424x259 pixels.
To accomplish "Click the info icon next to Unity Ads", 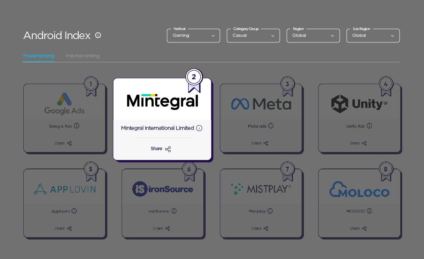I will pyautogui.click(x=369, y=126).
